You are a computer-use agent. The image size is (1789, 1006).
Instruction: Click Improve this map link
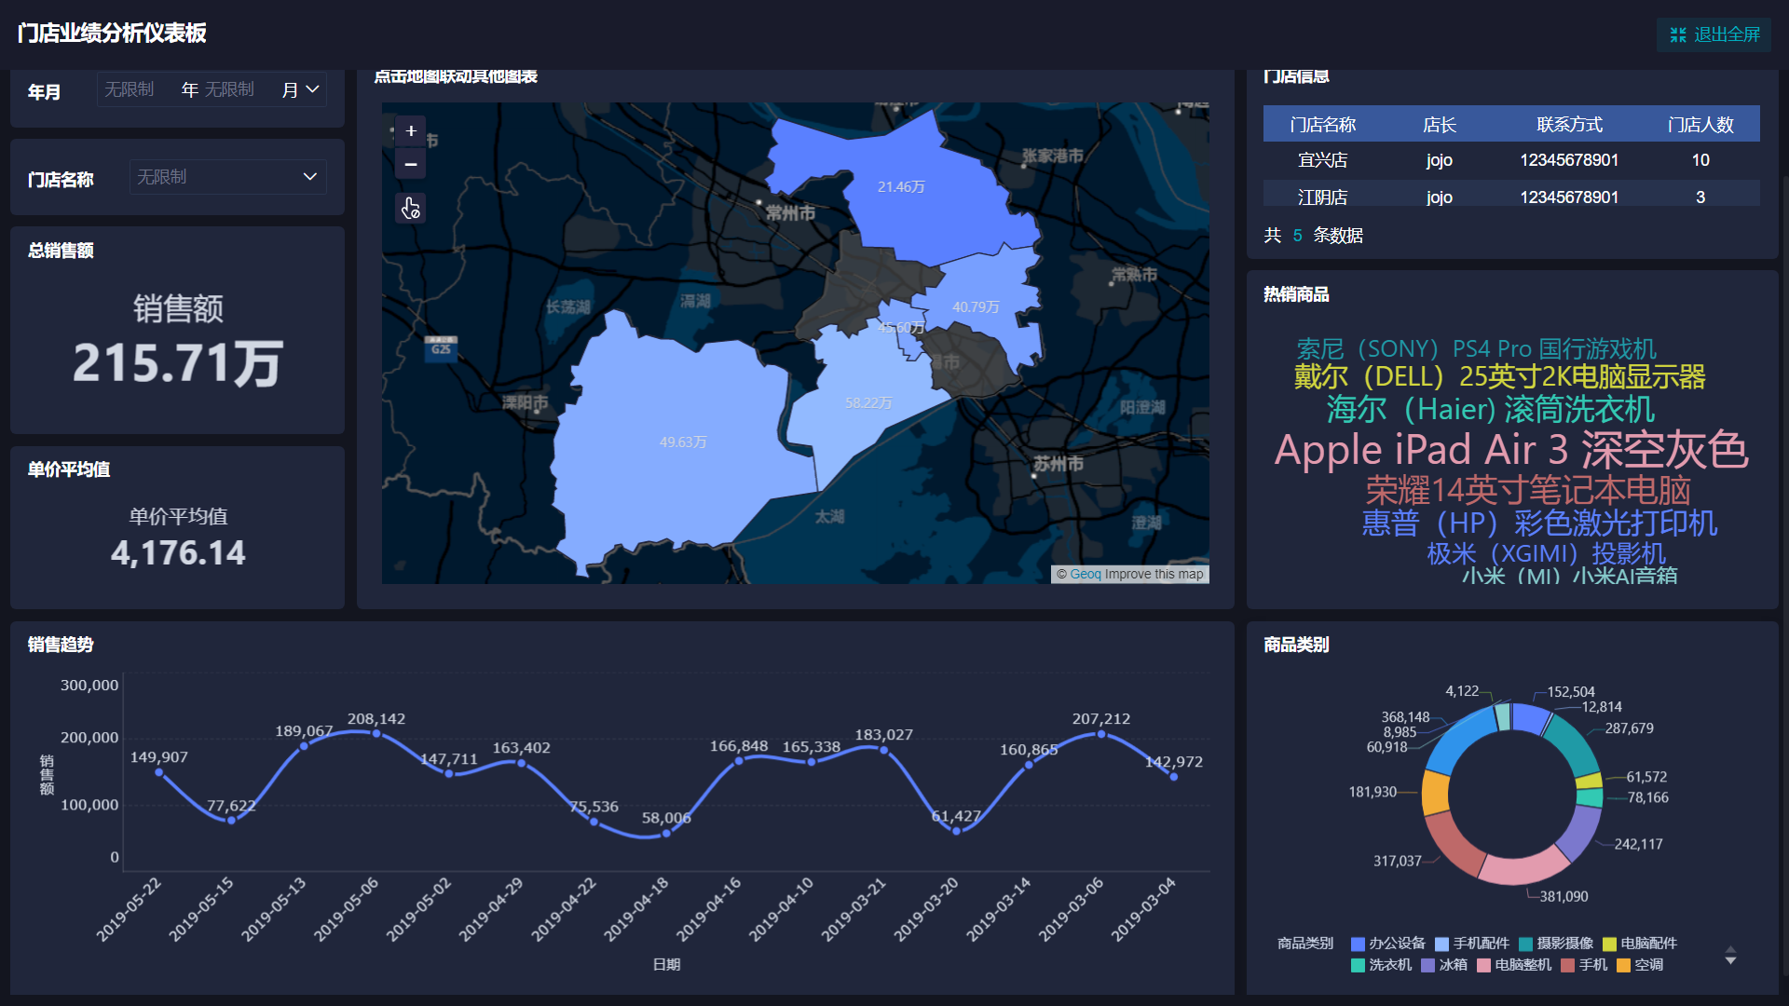(1154, 575)
